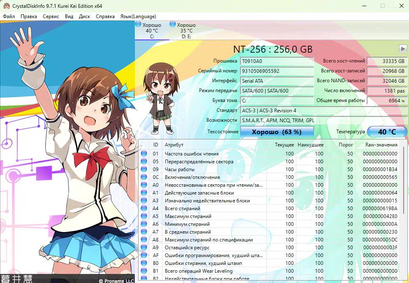Image resolution: width=409 pixels, height=283 pixels.
Task: Open the Язык(Language) menu
Action: coord(138,16)
